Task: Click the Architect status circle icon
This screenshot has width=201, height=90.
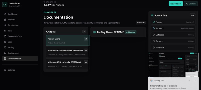Action: (x=154, y=28)
